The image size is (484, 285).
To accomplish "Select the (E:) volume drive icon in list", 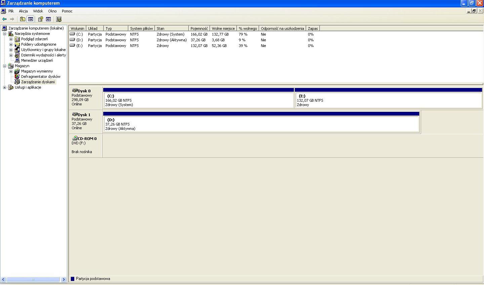I will 72,45.
